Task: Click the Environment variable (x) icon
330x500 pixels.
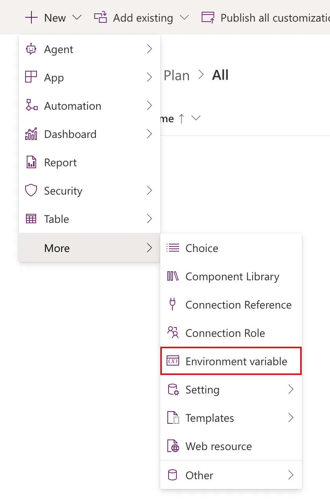Action: click(x=173, y=361)
